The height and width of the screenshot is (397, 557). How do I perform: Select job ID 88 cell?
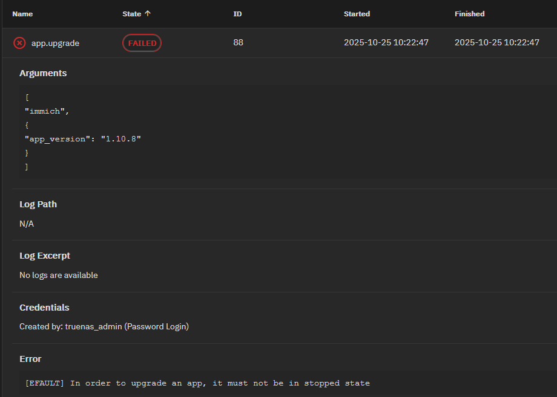click(x=238, y=43)
